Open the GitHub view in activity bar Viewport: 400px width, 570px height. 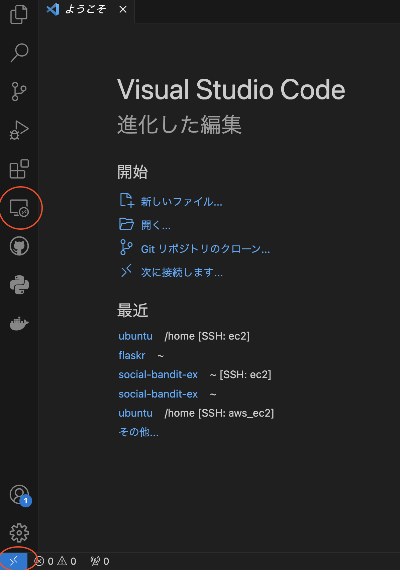19,246
